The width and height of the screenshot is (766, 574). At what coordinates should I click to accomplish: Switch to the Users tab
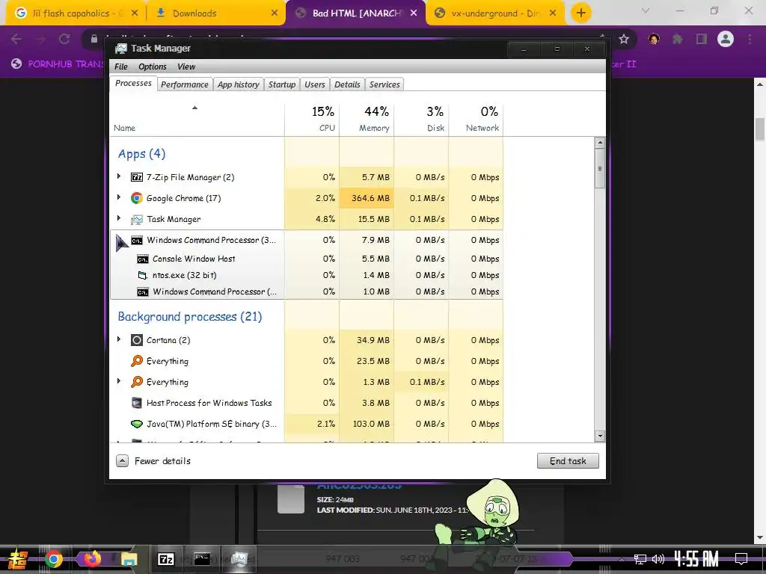315,84
